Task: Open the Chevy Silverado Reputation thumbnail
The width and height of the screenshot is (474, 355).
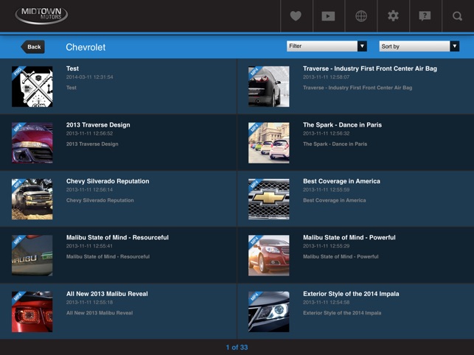Action: [x=32, y=199]
